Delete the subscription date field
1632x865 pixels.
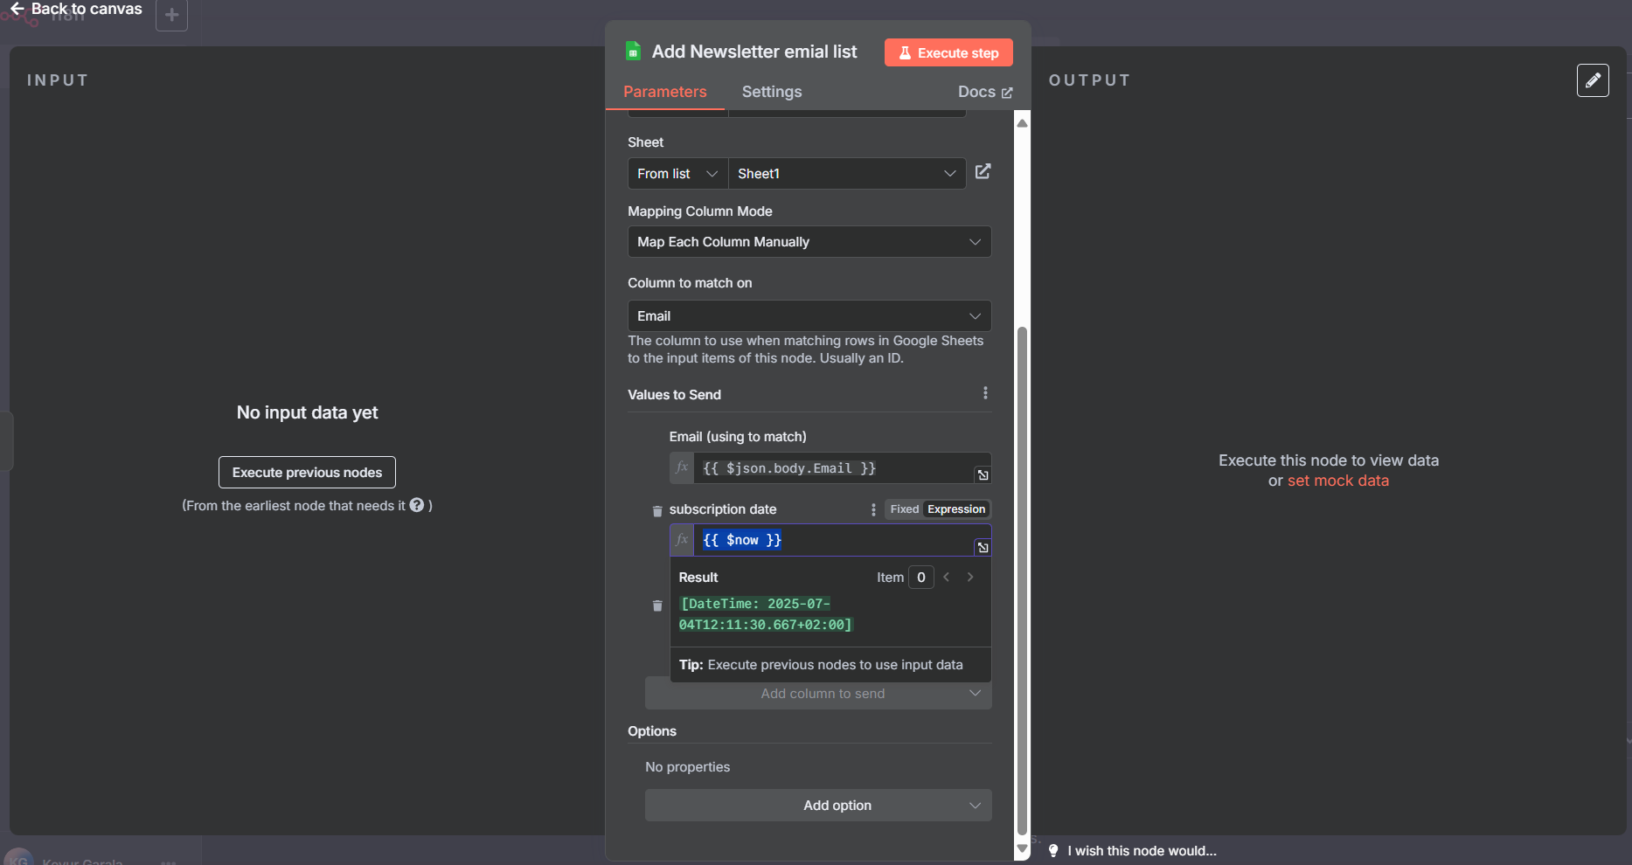click(x=657, y=511)
